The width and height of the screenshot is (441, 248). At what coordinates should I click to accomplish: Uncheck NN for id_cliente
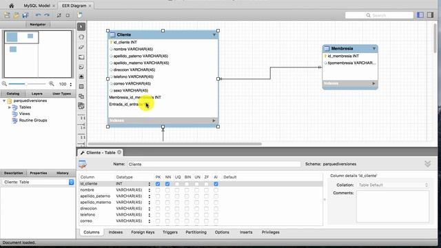(x=167, y=184)
